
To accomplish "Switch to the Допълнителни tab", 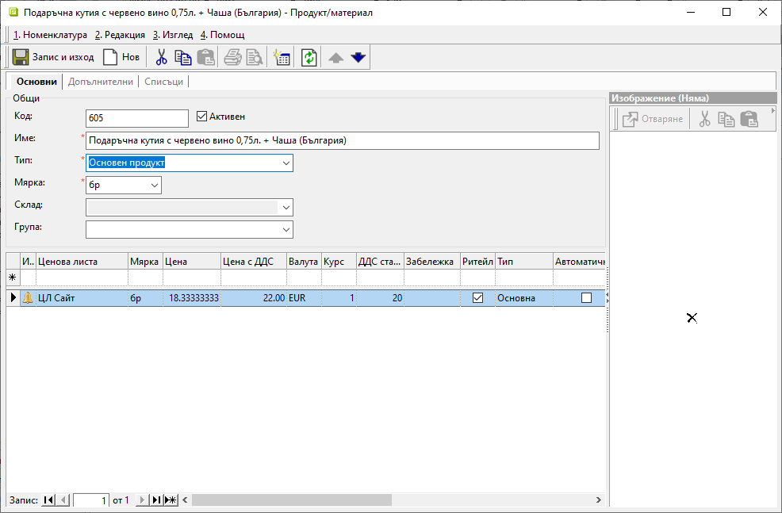I will pyautogui.click(x=101, y=82).
